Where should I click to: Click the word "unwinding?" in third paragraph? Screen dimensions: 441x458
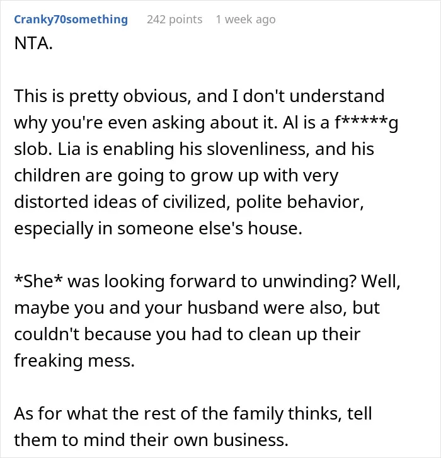(309, 282)
